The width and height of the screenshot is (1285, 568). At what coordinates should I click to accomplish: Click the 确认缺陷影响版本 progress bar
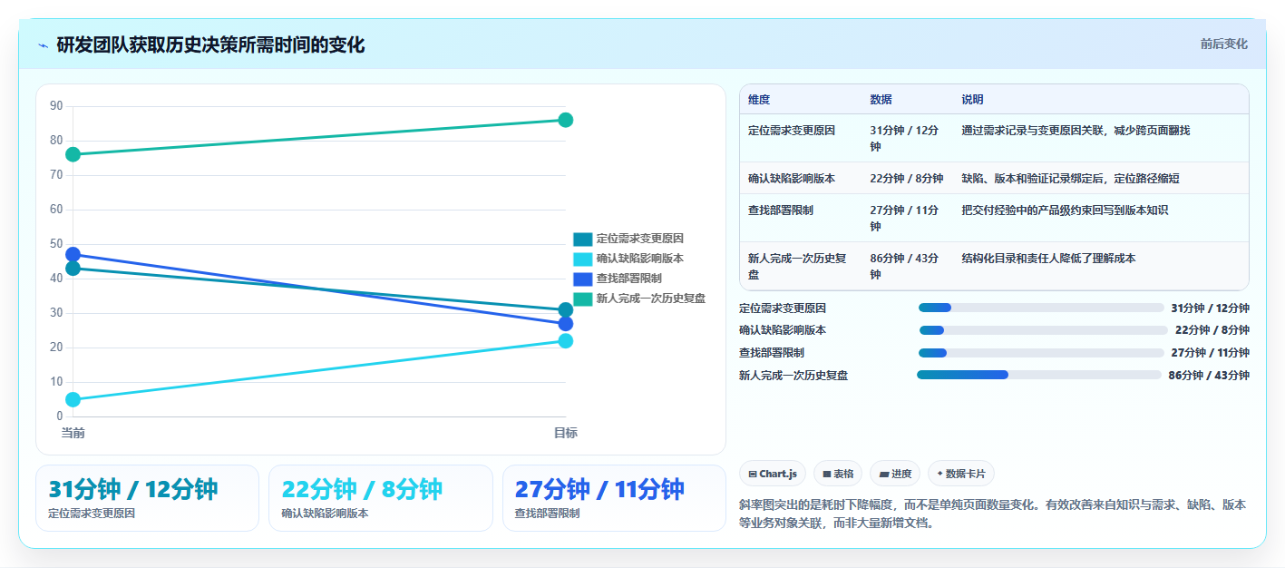tap(1043, 330)
